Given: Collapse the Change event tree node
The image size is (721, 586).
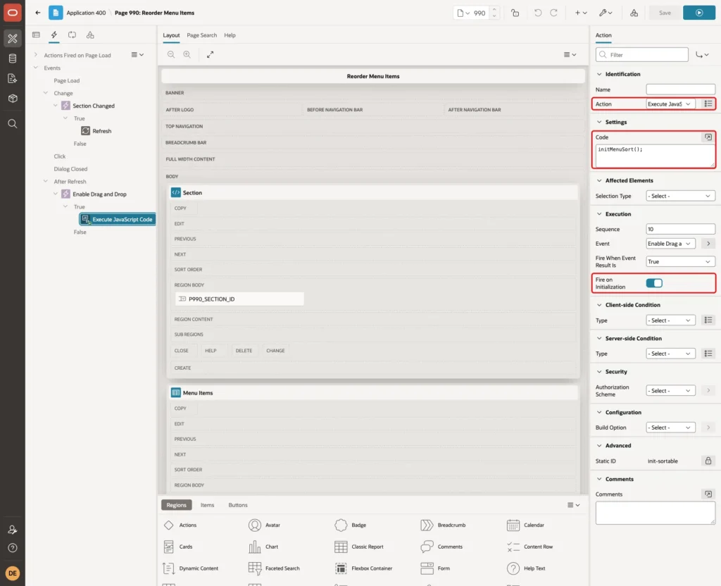Looking at the screenshot, I should pos(46,93).
